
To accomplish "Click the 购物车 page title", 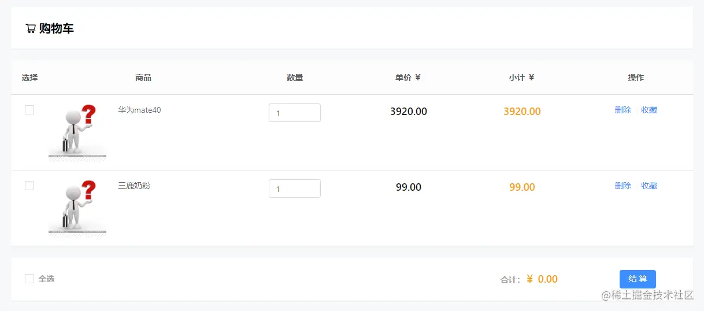I will [57, 28].
